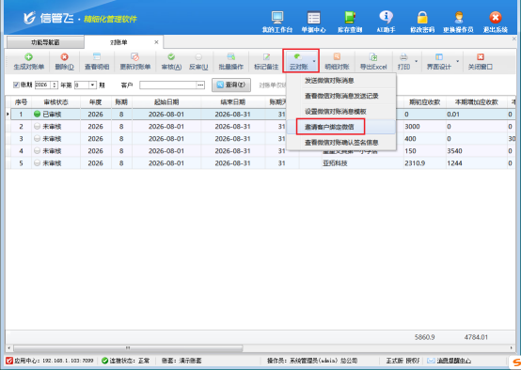Click the 打印 printer button
Viewport: 521px width, 370px height.
coord(403,62)
